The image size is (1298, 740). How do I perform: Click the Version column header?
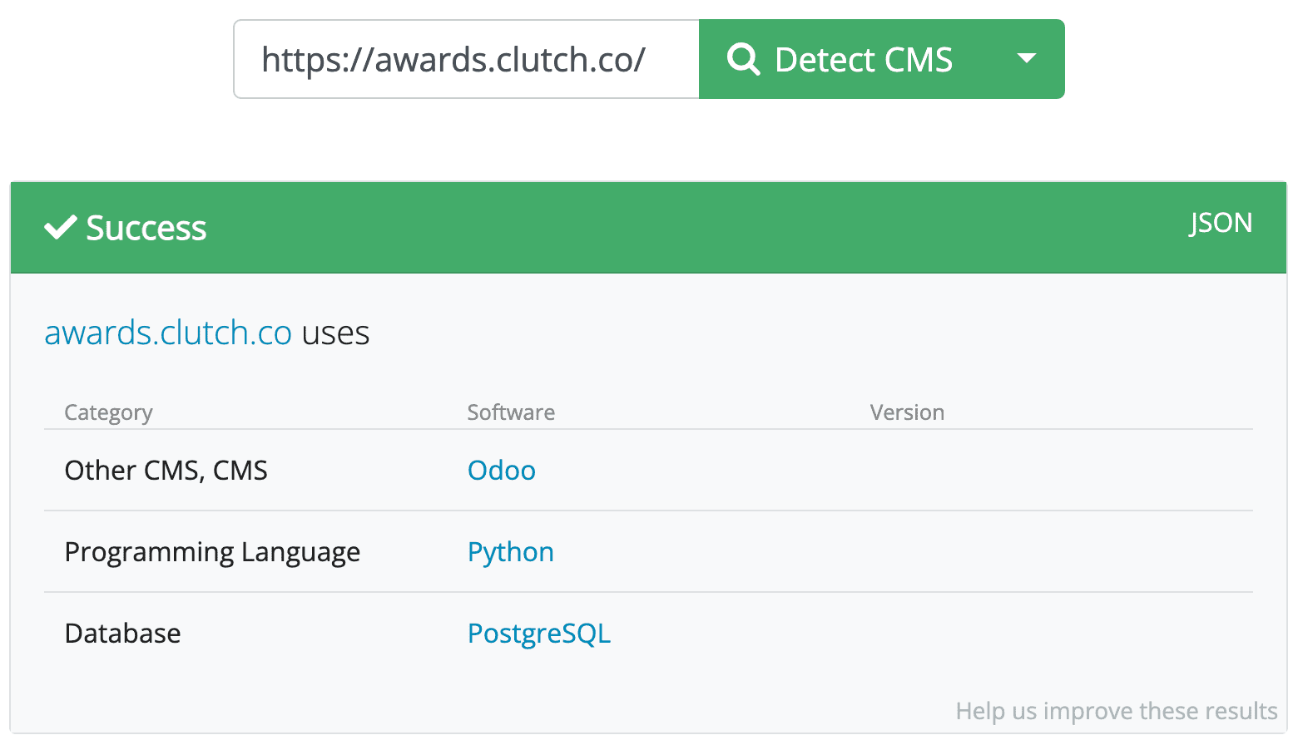click(x=907, y=412)
